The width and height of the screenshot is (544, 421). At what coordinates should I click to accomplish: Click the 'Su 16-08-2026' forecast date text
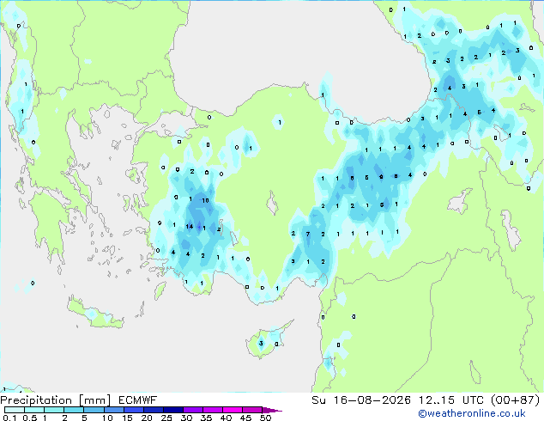(361, 400)
